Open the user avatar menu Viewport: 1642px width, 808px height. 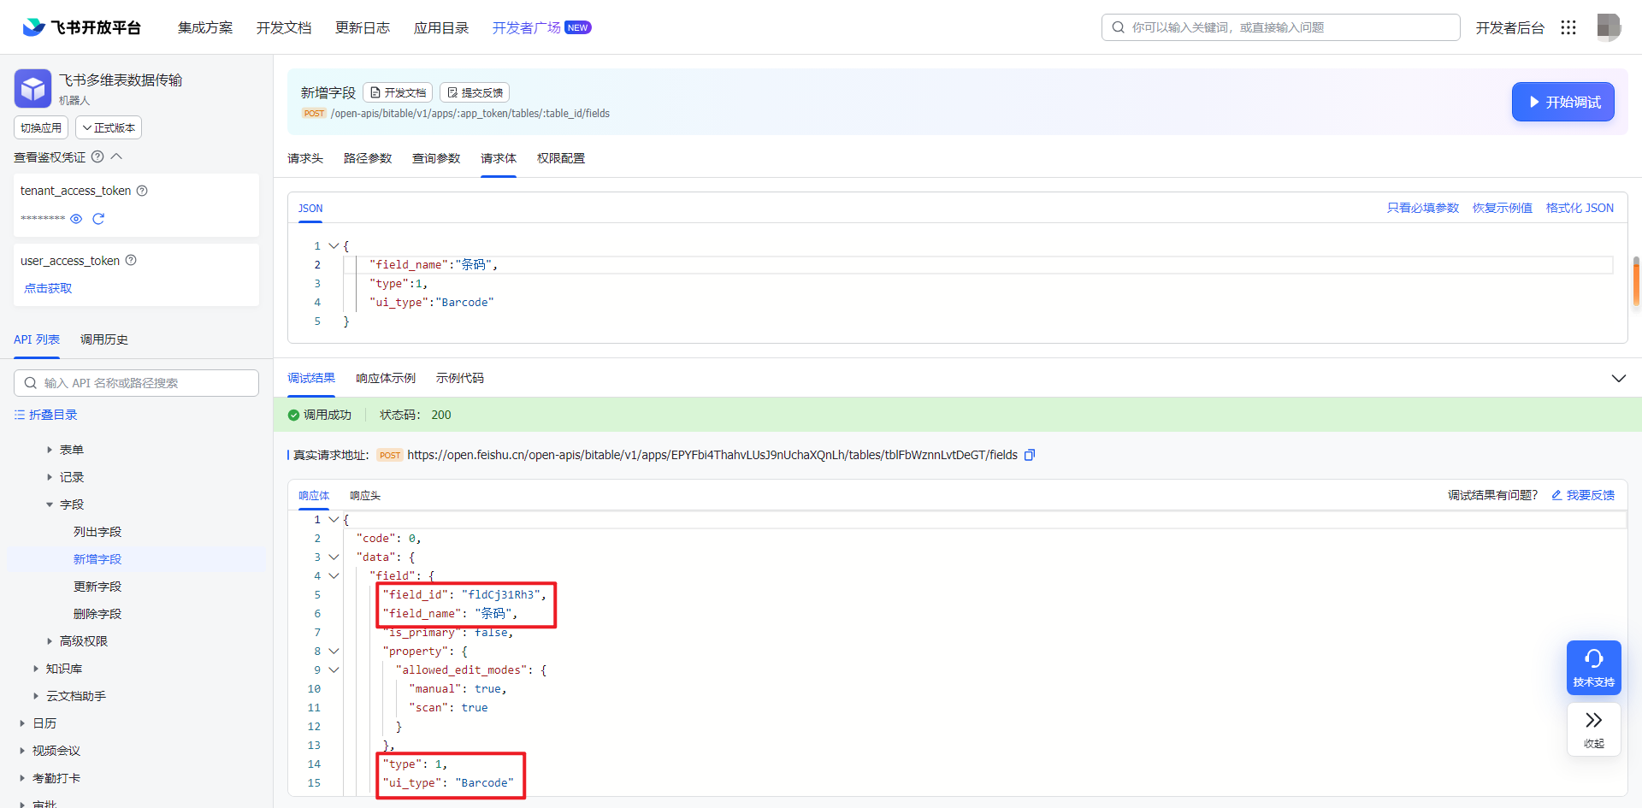1609,27
